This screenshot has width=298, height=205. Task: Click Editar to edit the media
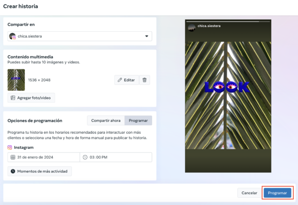(126, 80)
